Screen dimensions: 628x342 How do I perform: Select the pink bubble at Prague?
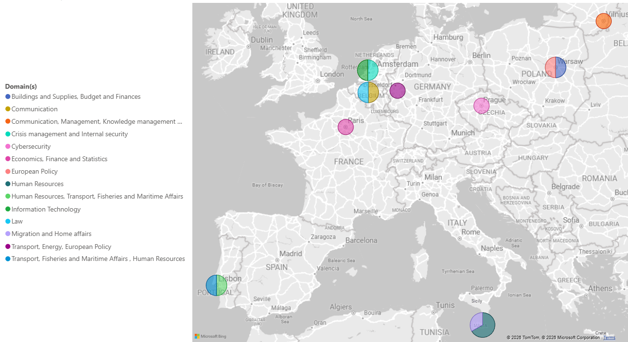click(x=481, y=106)
